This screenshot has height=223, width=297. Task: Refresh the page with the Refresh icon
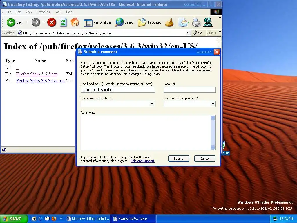pyautogui.click(x=64, y=22)
